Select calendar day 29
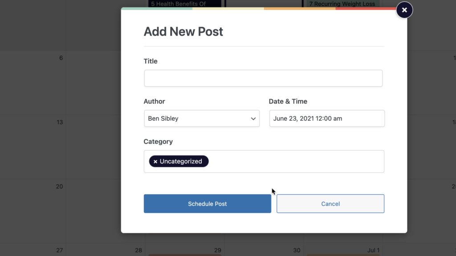This screenshot has width=456, height=256. [x=217, y=250]
